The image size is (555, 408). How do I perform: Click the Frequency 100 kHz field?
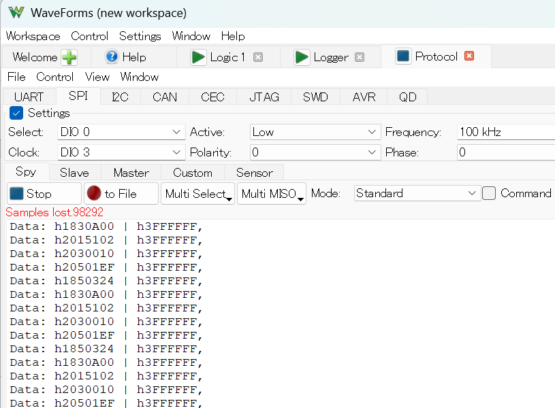[506, 132]
